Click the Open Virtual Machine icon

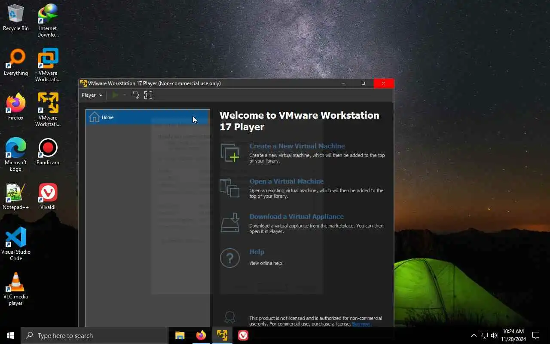tap(229, 188)
